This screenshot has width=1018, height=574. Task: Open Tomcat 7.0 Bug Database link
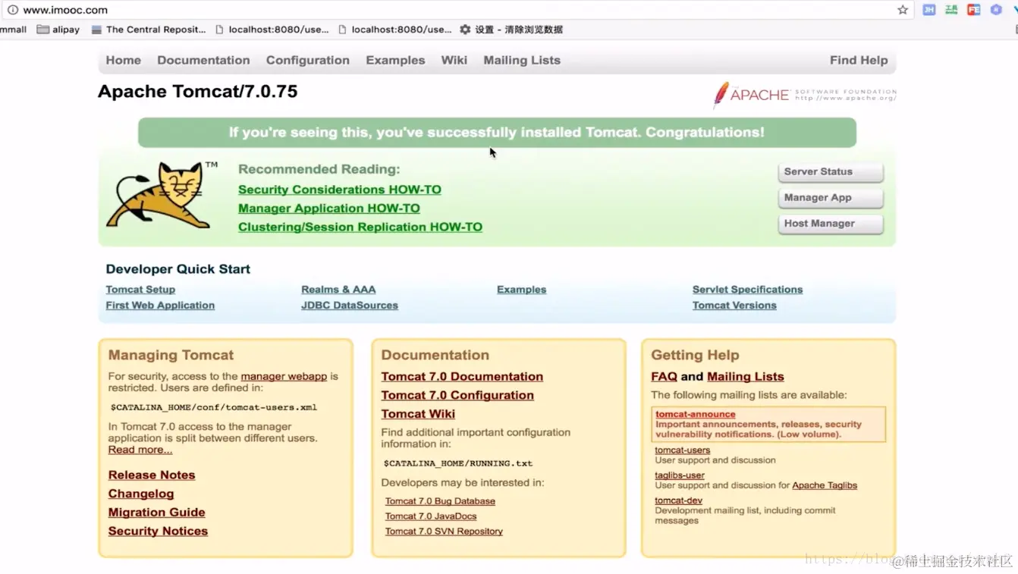440,501
